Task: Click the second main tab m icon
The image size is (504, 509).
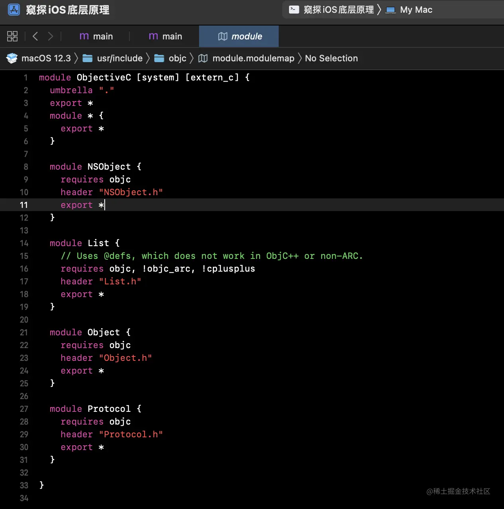Action: point(153,36)
